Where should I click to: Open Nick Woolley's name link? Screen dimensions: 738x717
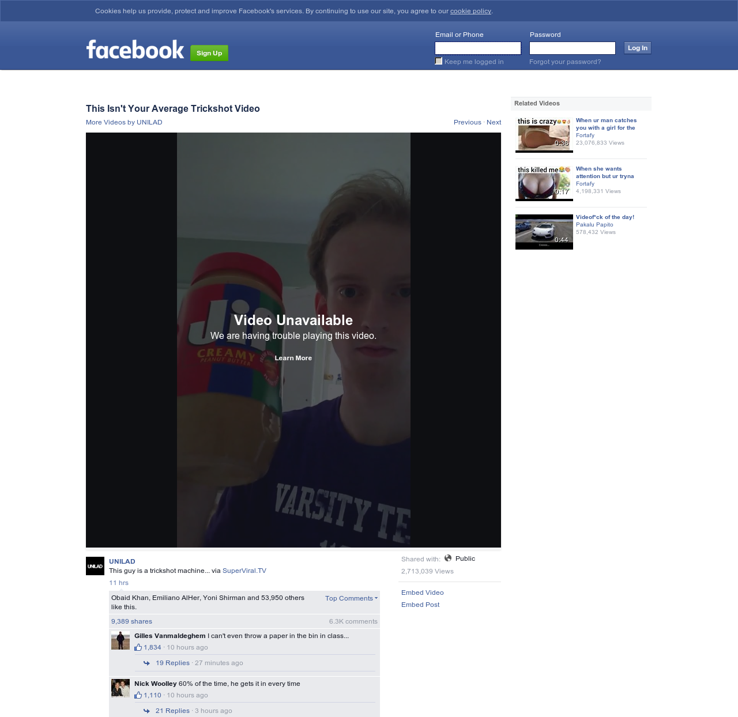[x=156, y=684]
